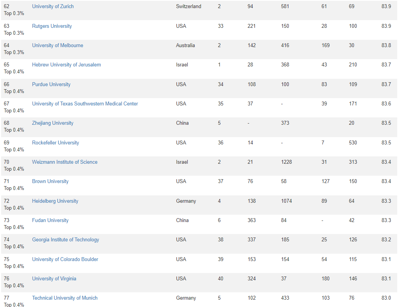The width and height of the screenshot is (398, 307).
Task: Click the Australia country cell
Action: pyautogui.click(x=185, y=46)
